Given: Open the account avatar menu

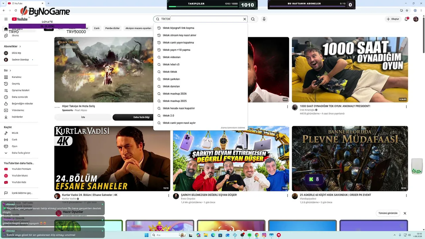Looking at the screenshot, I should (x=416, y=19).
